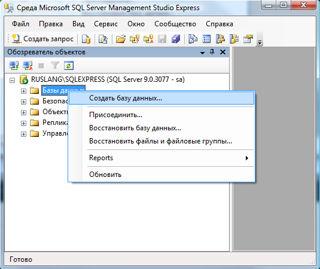
Task: Select RUSLANG\SQLEXPRESS server tree item
Action: tap(108, 80)
